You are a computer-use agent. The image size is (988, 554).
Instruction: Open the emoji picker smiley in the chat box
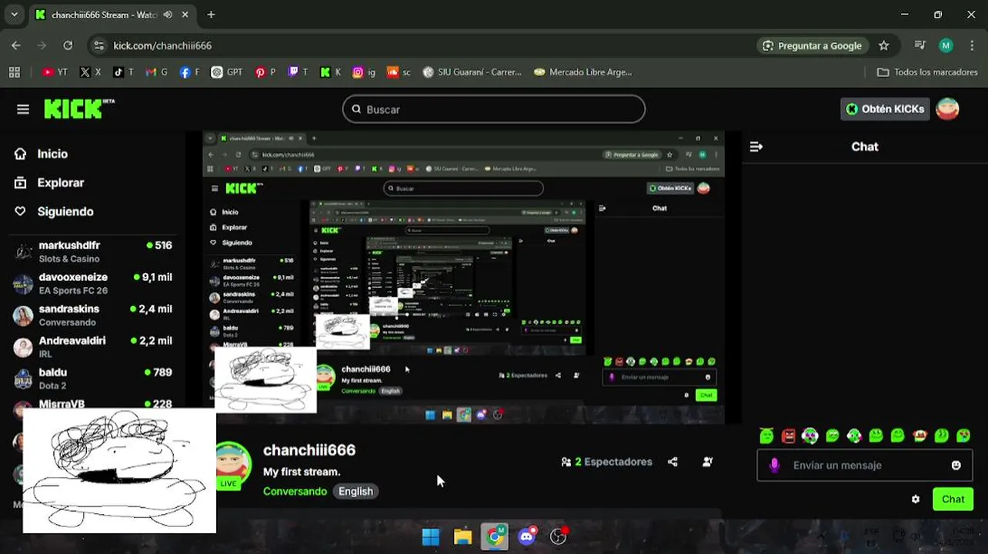pos(956,466)
